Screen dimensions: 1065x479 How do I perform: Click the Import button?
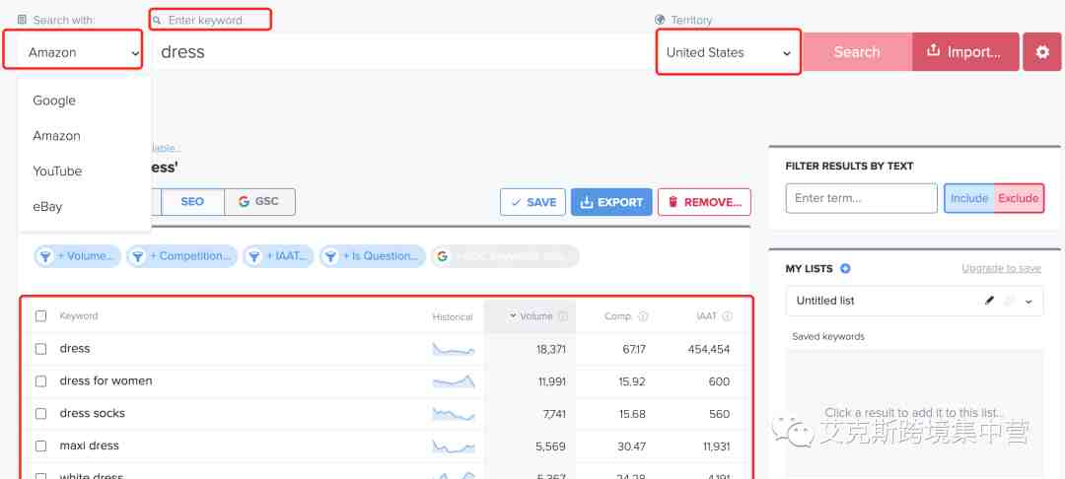click(x=965, y=51)
